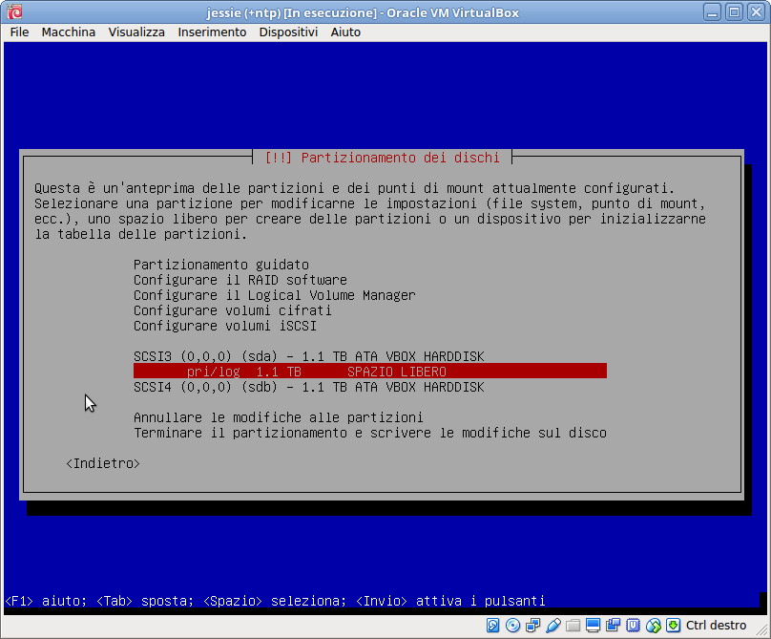Open the Macchina menu
The width and height of the screenshot is (771, 639).
[69, 32]
